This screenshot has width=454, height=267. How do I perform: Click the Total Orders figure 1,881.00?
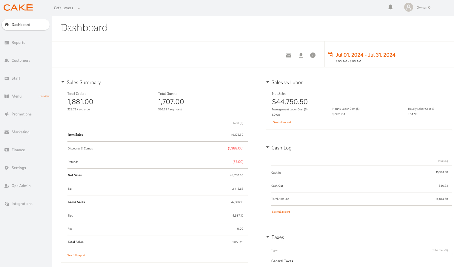[x=80, y=102]
